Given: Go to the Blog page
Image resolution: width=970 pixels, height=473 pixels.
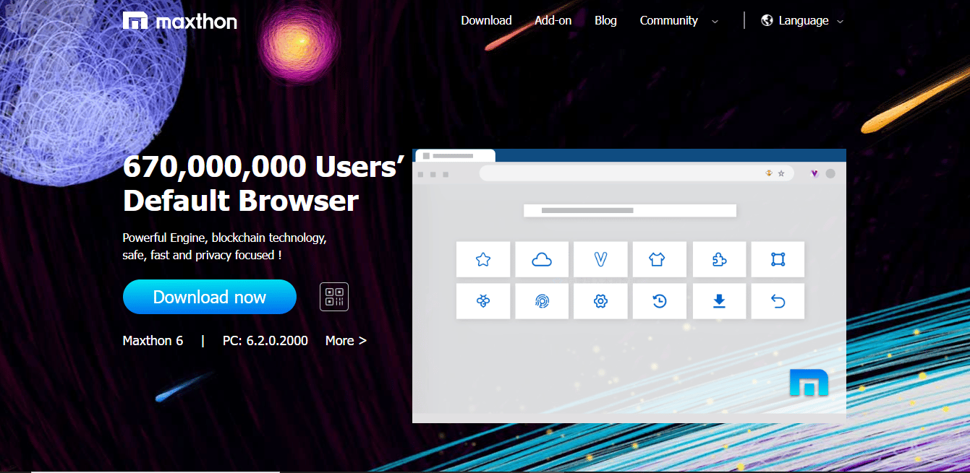Looking at the screenshot, I should [605, 21].
